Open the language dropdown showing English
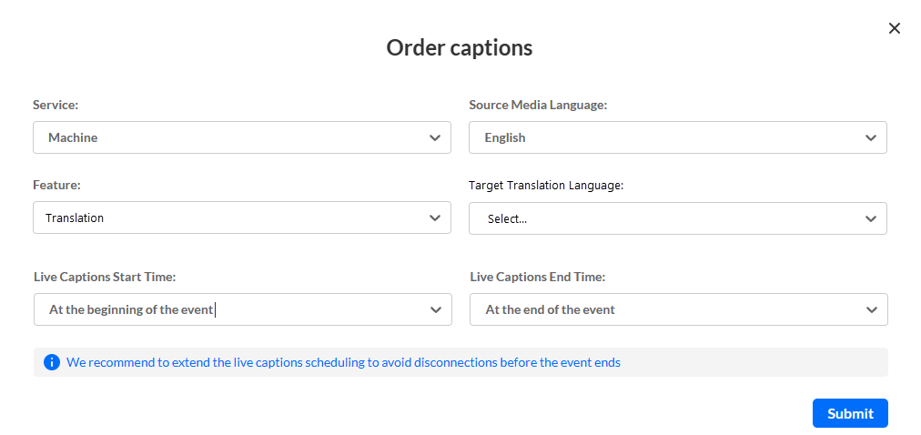 [664, 137]
